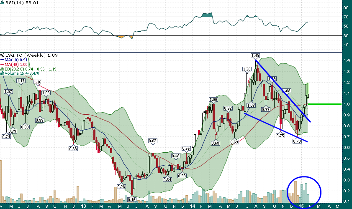The height and width of the screenshot is (209, 352).
Task: Click the 1.40 peak price label
Action: 255,56
